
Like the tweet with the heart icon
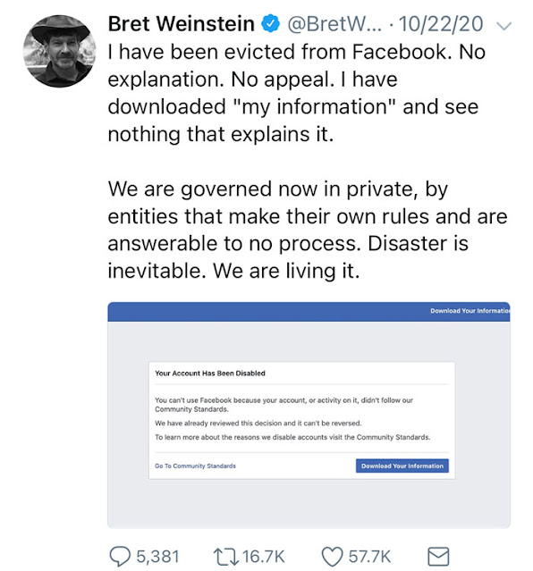coord(332,557)
